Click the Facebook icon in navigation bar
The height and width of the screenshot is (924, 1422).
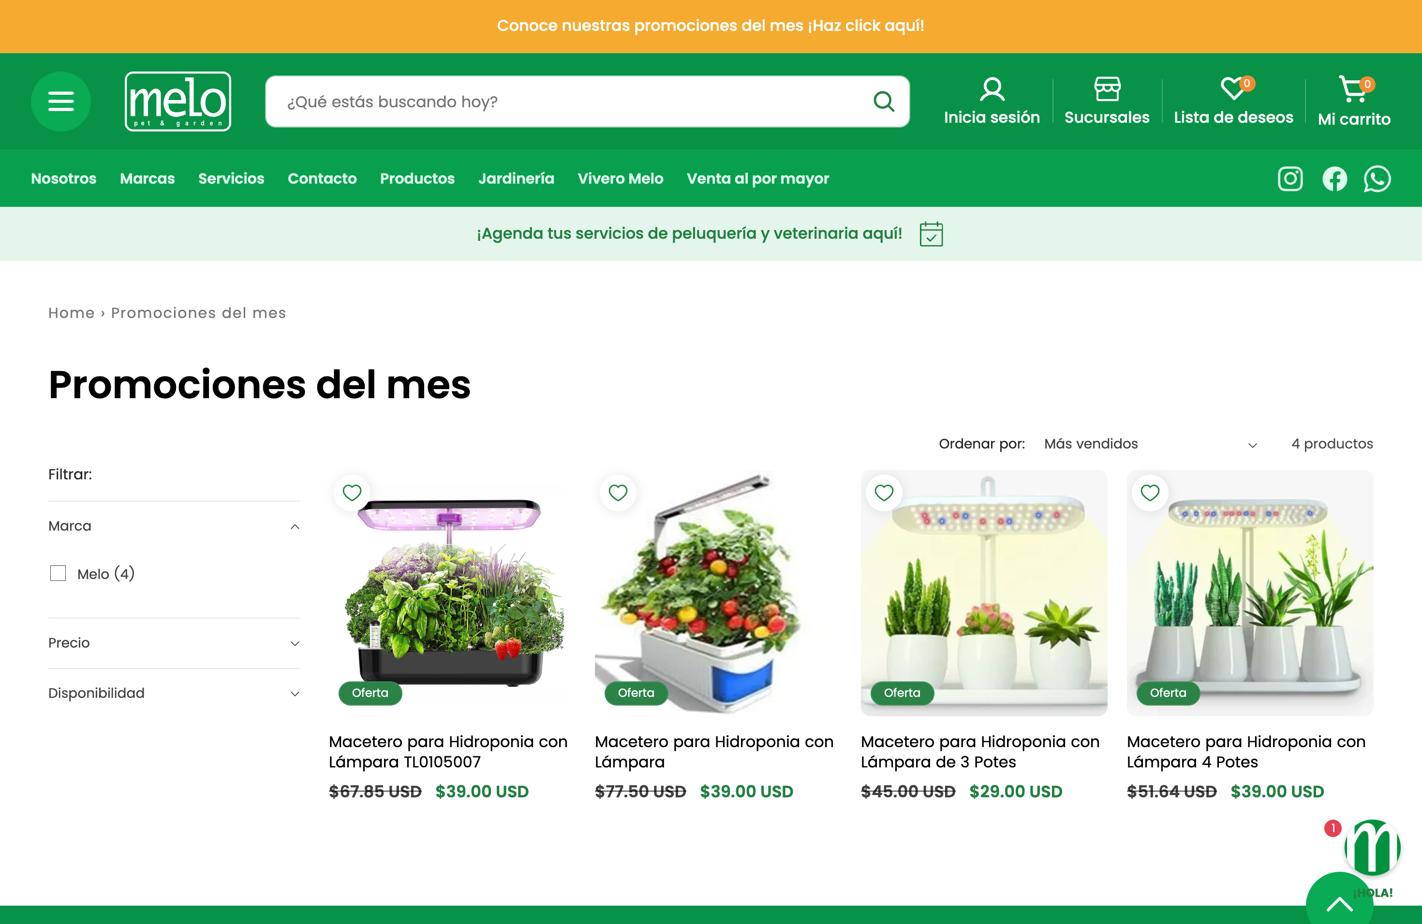tap(1335, 178)
